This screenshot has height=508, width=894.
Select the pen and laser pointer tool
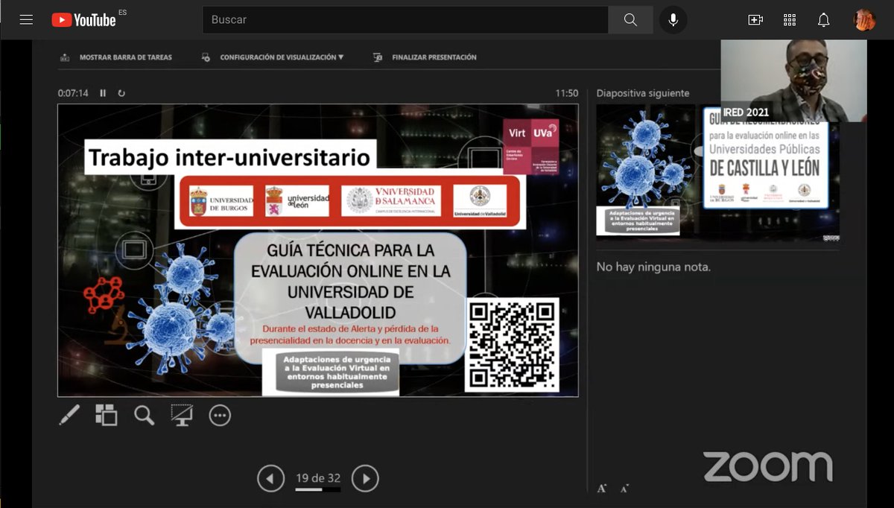tap(69, 415)
